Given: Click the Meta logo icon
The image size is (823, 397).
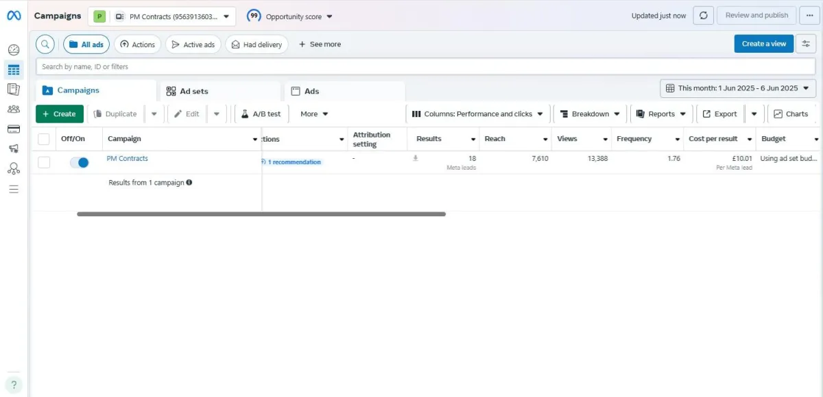Looking at the screenshot, I should [x=14, y=16].
